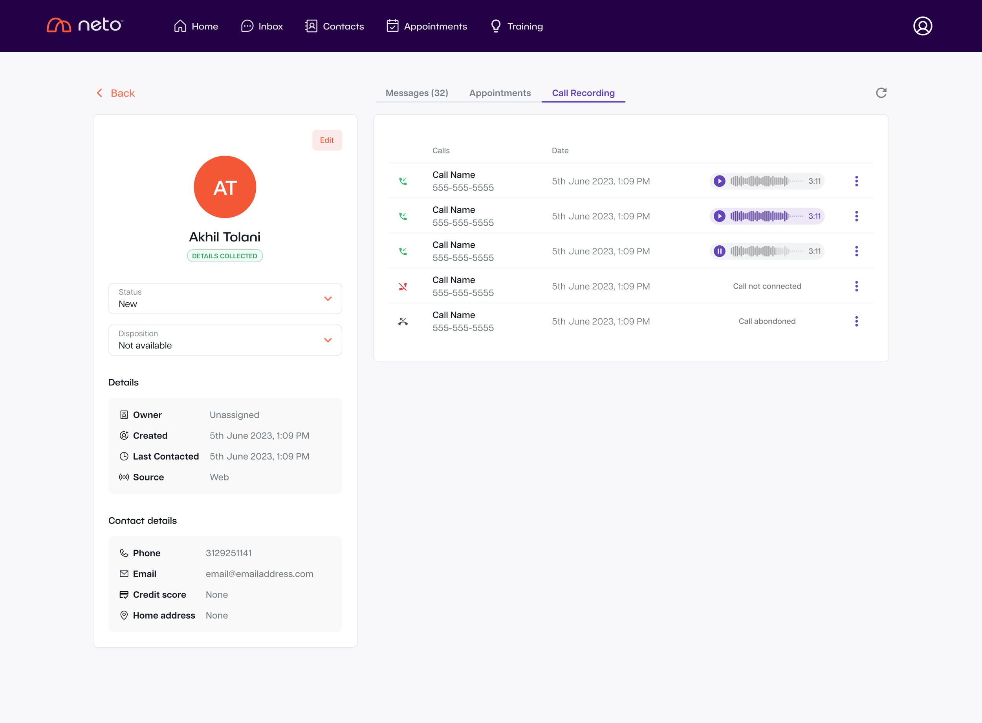Open more options for second call
This screenshot has height=723, width=982.
(856, 216)
